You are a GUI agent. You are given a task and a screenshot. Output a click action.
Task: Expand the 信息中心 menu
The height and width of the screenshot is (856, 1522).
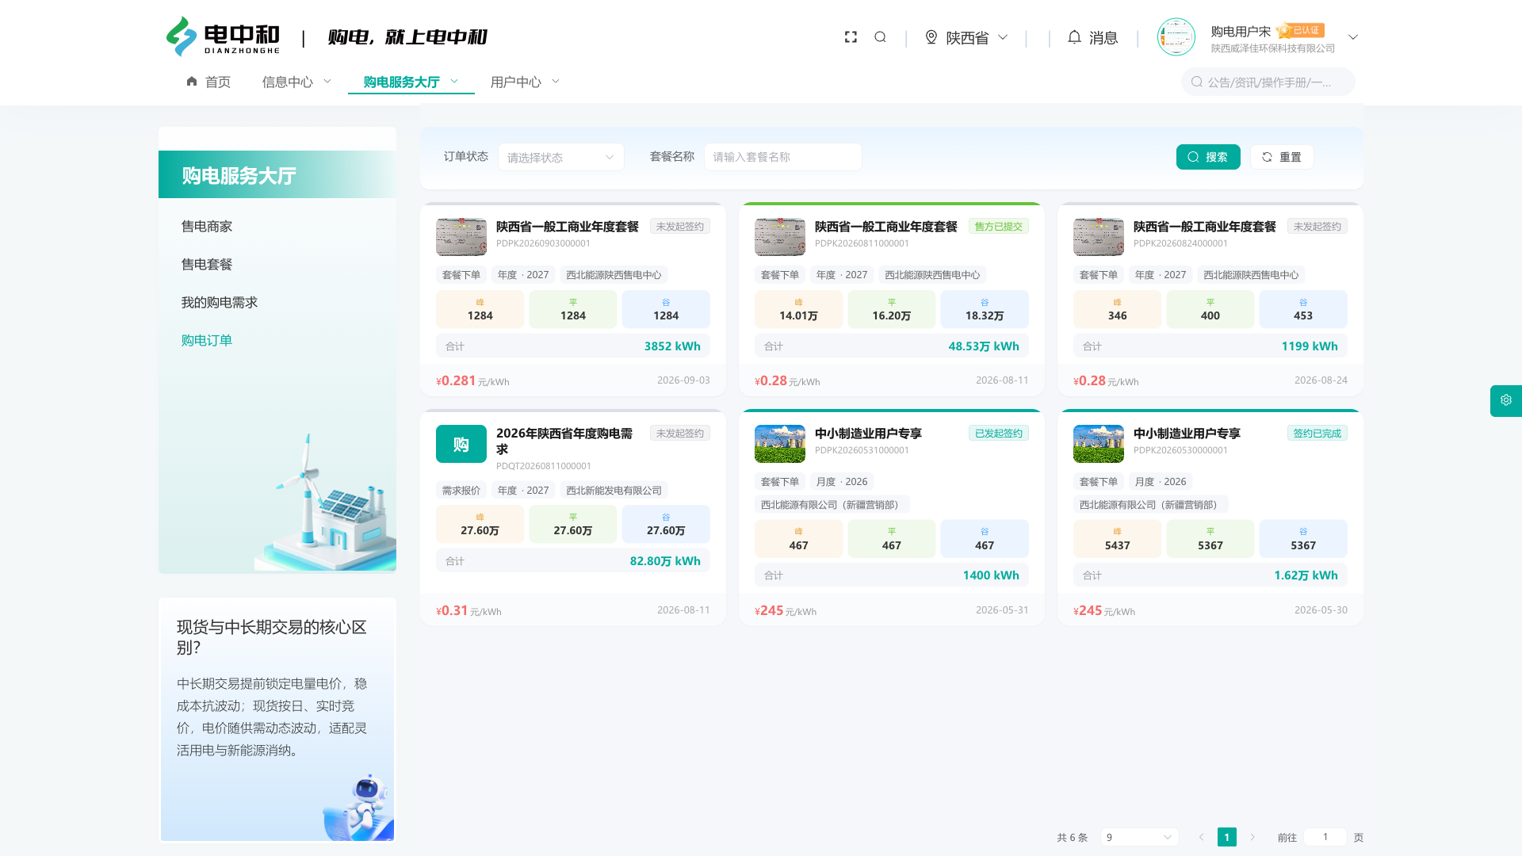coord(297,82)
